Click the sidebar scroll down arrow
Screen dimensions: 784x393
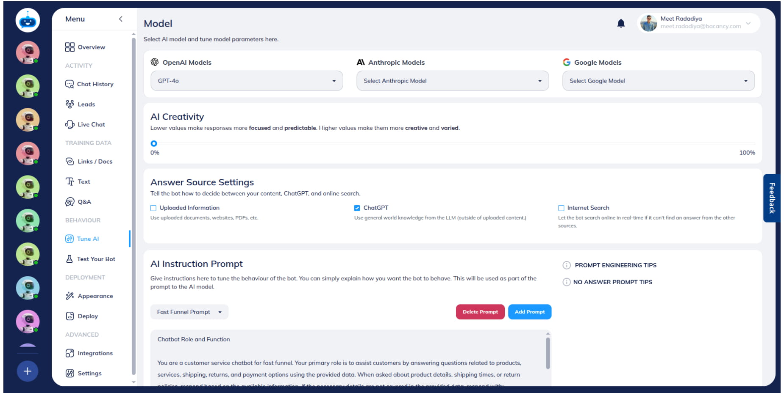[x=133, y=382]
